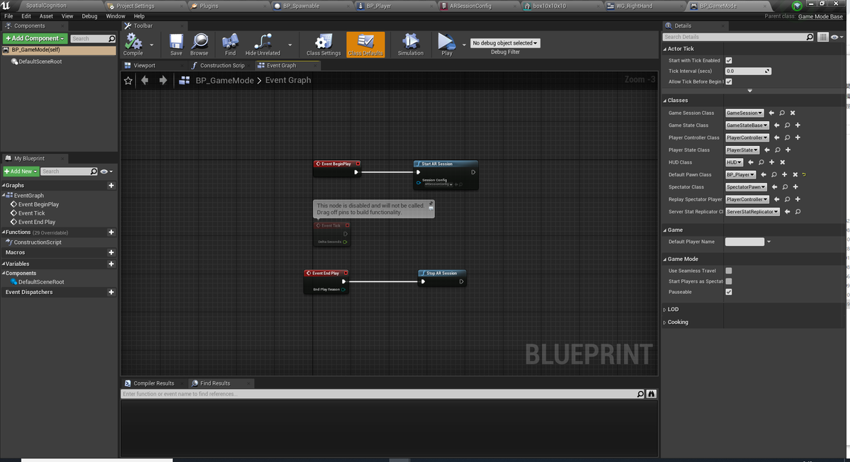
Task: Enable Use Seamless Travel checkbox
Action: 729,271
